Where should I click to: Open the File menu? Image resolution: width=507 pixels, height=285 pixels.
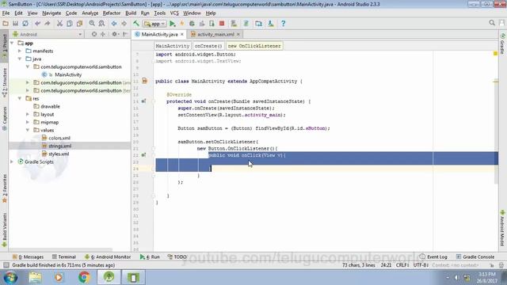tap(6, 13)
